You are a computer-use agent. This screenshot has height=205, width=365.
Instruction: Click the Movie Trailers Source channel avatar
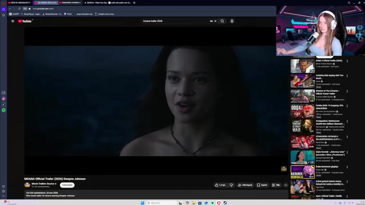coord(27,185)
